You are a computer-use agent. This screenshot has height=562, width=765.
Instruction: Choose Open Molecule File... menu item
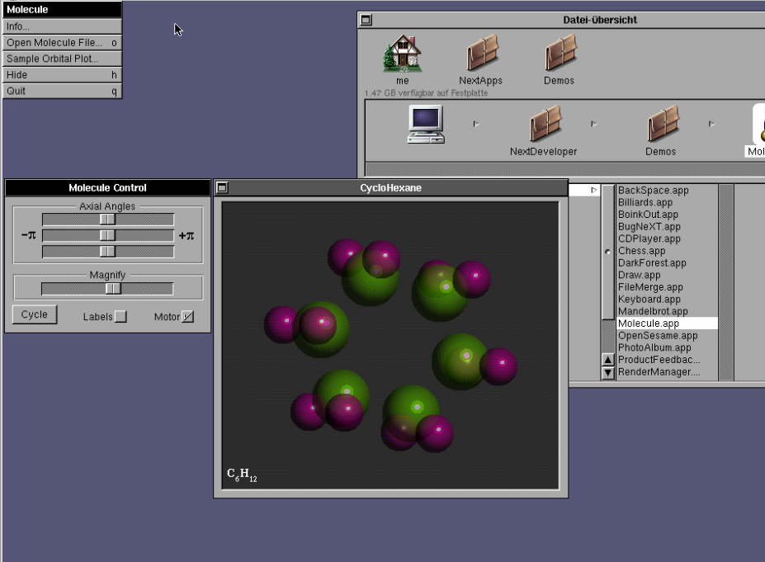[61, 42]
